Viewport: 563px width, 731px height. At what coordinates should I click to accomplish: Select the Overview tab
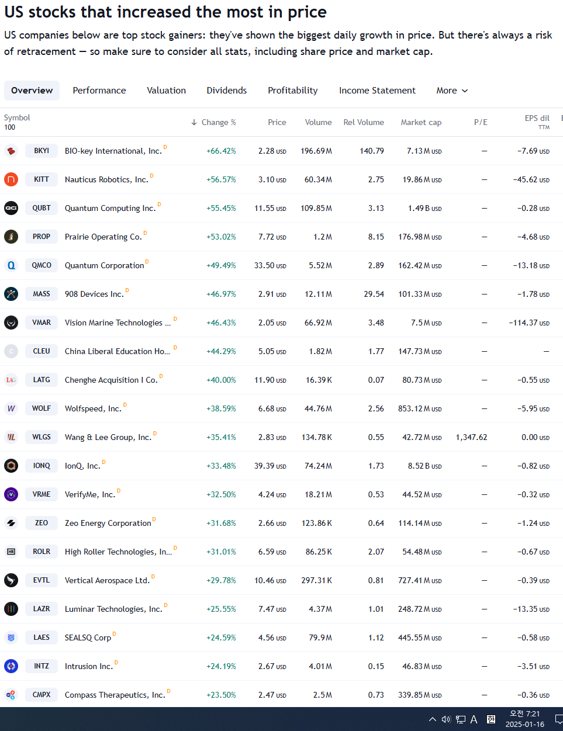click(32, 91)
